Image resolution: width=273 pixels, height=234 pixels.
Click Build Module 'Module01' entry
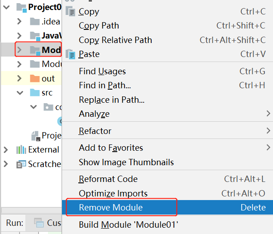(129, 224)
